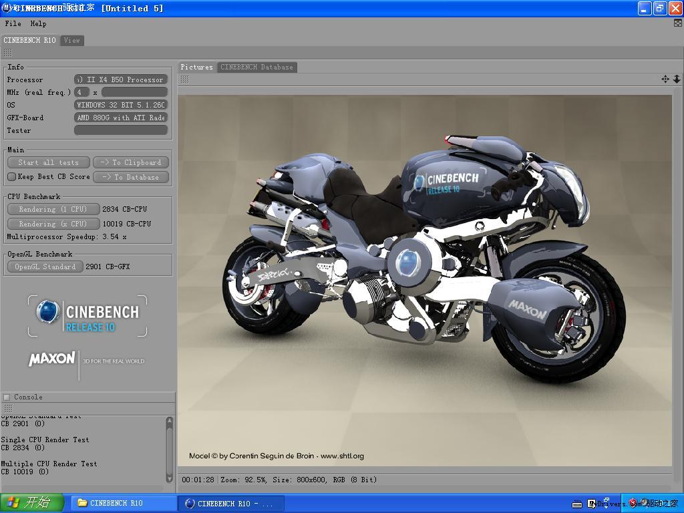The width and height of the screenshot is (684, 513).
Task: Click the grip handle under Pictures tab
Action: tap(184, 79)
